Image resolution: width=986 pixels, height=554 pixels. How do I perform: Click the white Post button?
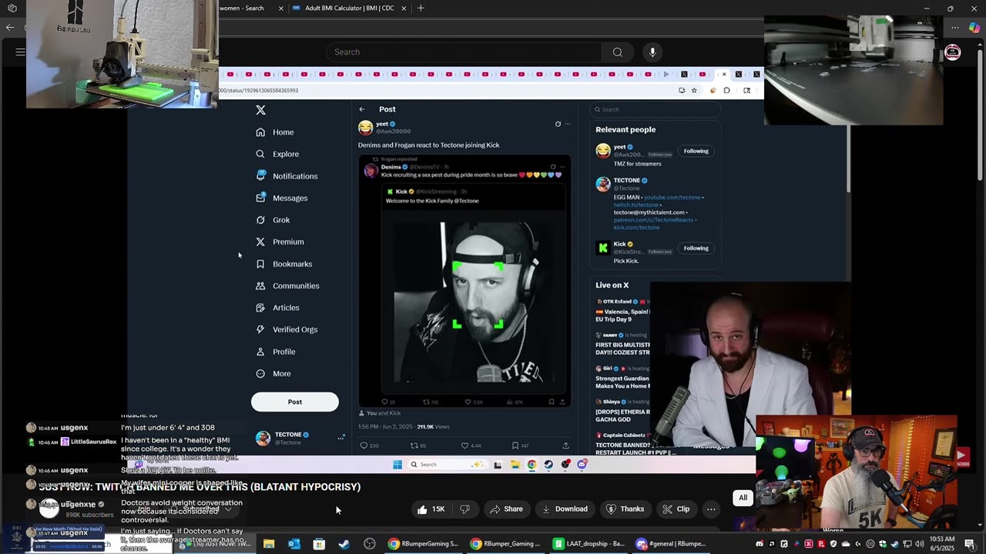click(x=295, y=402)
